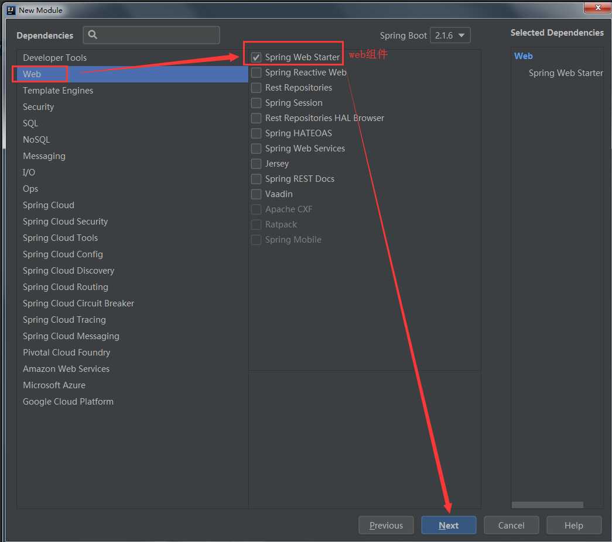This screenshot has height=542, width=612.
Task: Enable the Spring REST Docs checkbox
Action: (256, 179)
